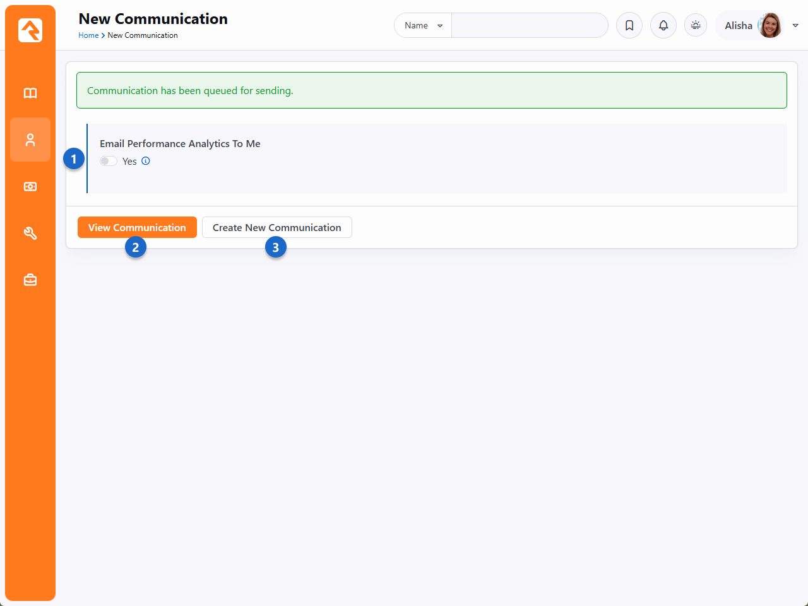Open the Finance money icon section
Image resolution: width=808 pixels, height=606 pixels.
coord(30,187)
